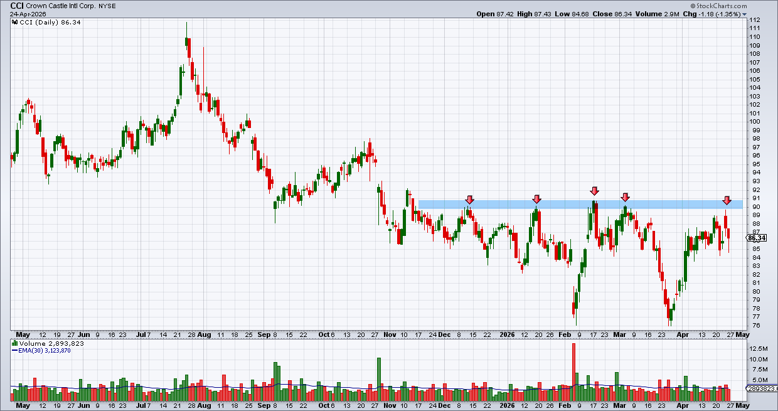
Task: Click the Feb label on the date axis
Action: (x=565, y=335)
